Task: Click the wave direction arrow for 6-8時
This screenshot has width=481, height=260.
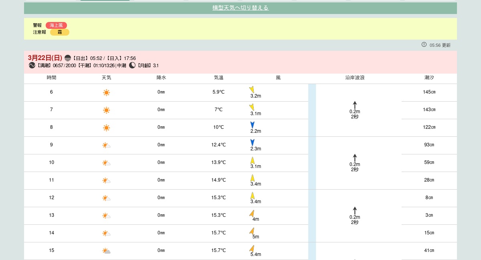Action: (x=355, y=105)
